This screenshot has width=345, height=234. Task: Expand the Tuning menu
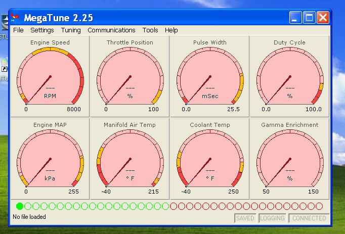click(x=71, y=30)
